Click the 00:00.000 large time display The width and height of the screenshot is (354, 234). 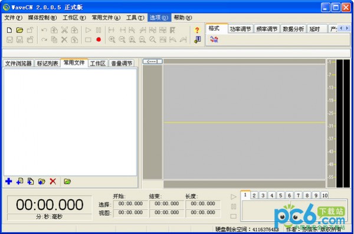[x=50, y=205]
